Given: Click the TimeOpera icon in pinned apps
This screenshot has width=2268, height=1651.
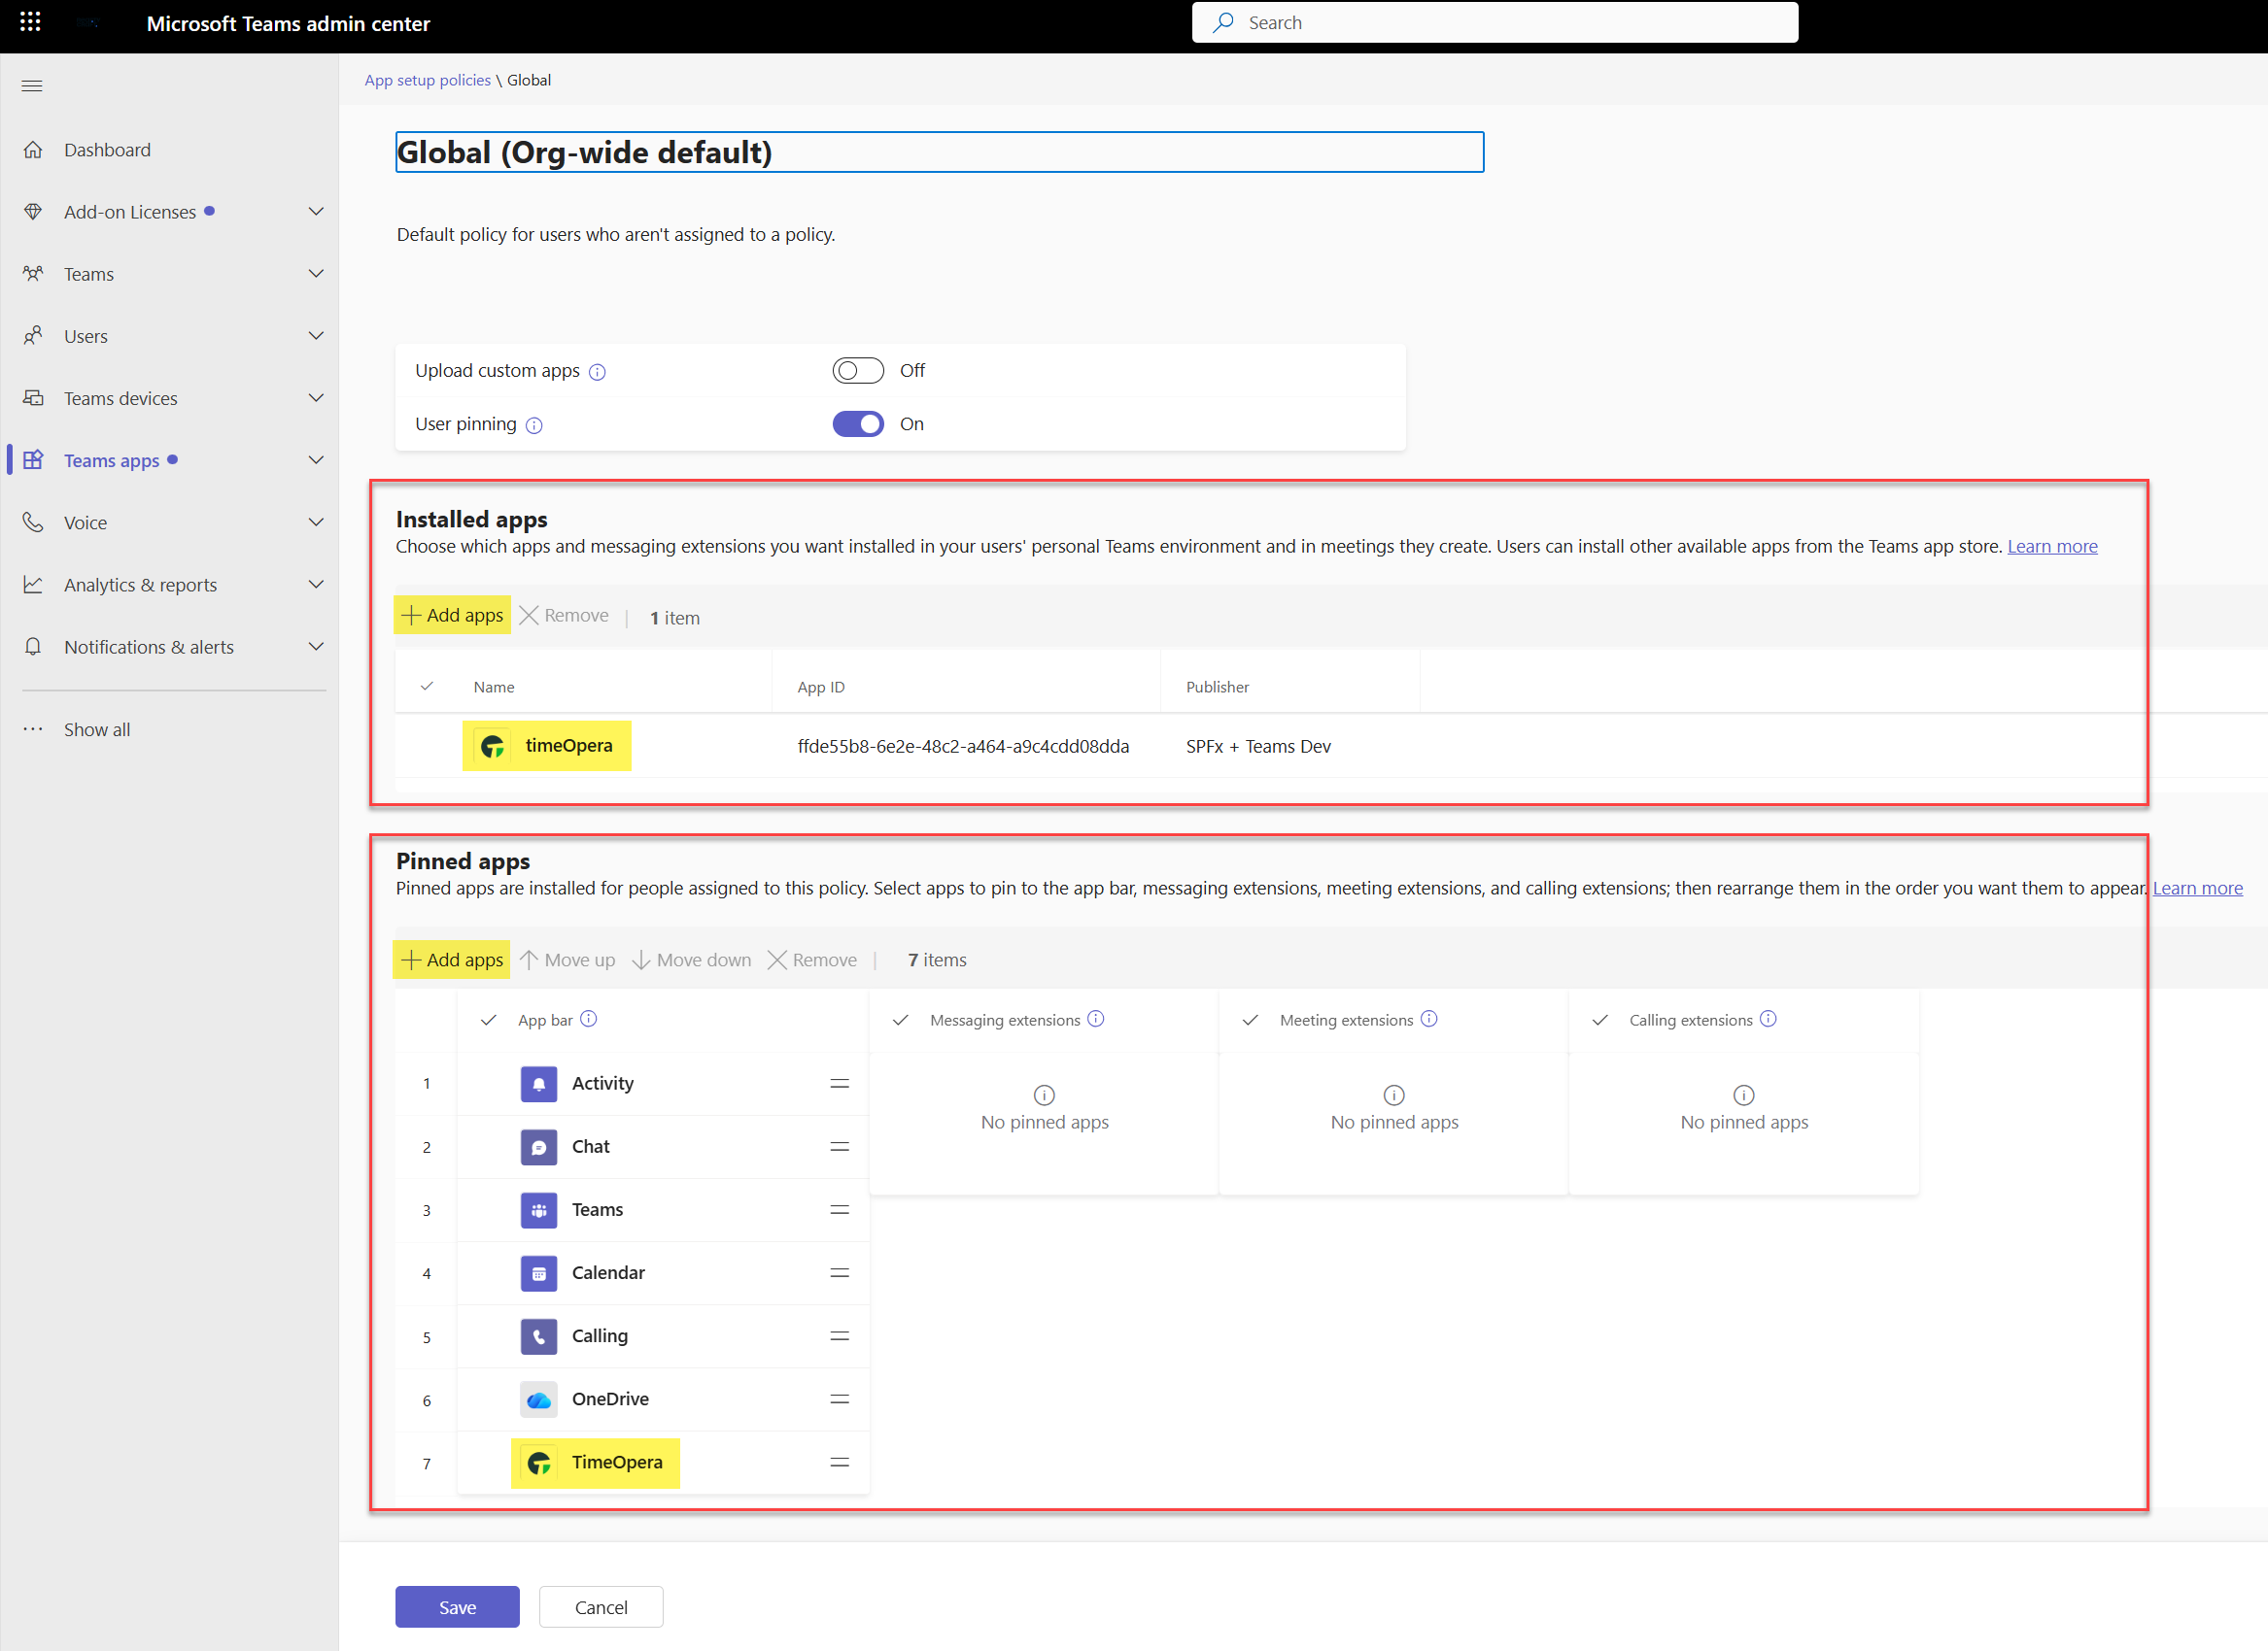Looking at the screenshot, I should click(539, 1464).
